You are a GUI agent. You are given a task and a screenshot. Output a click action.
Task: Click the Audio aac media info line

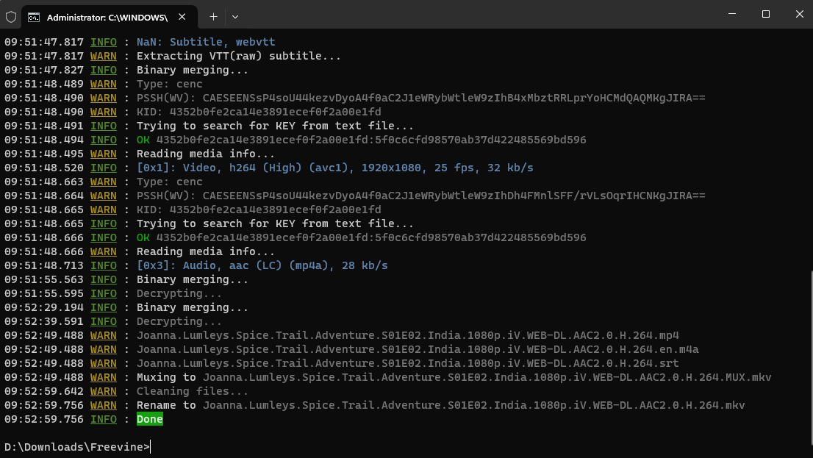[x=262, y=265]
